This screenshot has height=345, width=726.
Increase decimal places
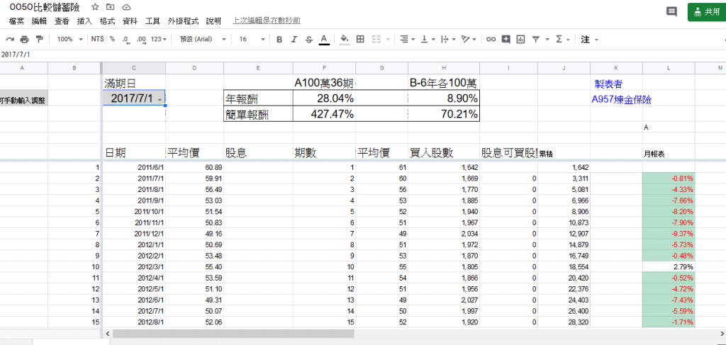pyautogui.click(x=142, y=39)
